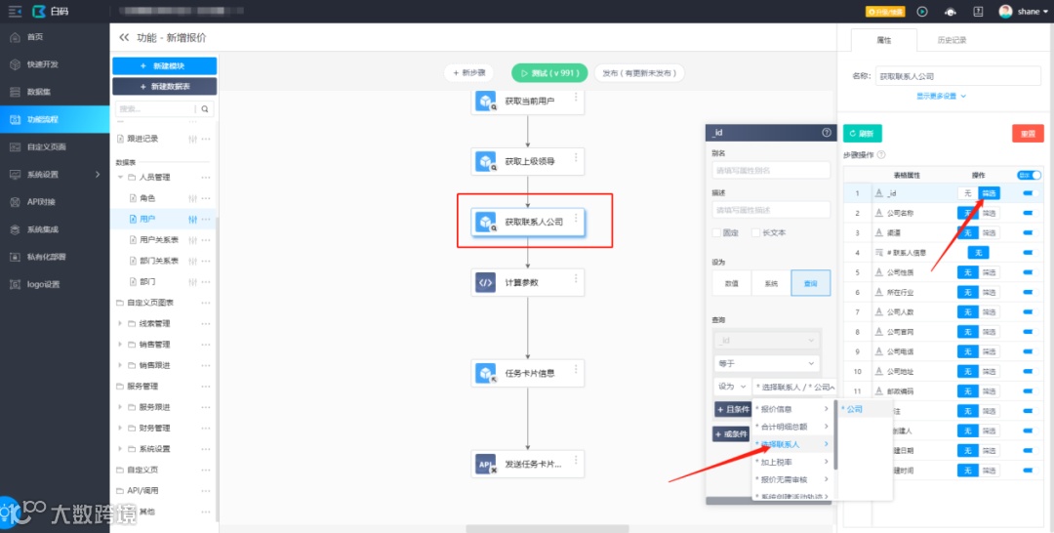Viewport: 1054px width, 533px height.
Task: Toggle the switch for the 邮政编码 row
Action: (x=1031, y=391)
